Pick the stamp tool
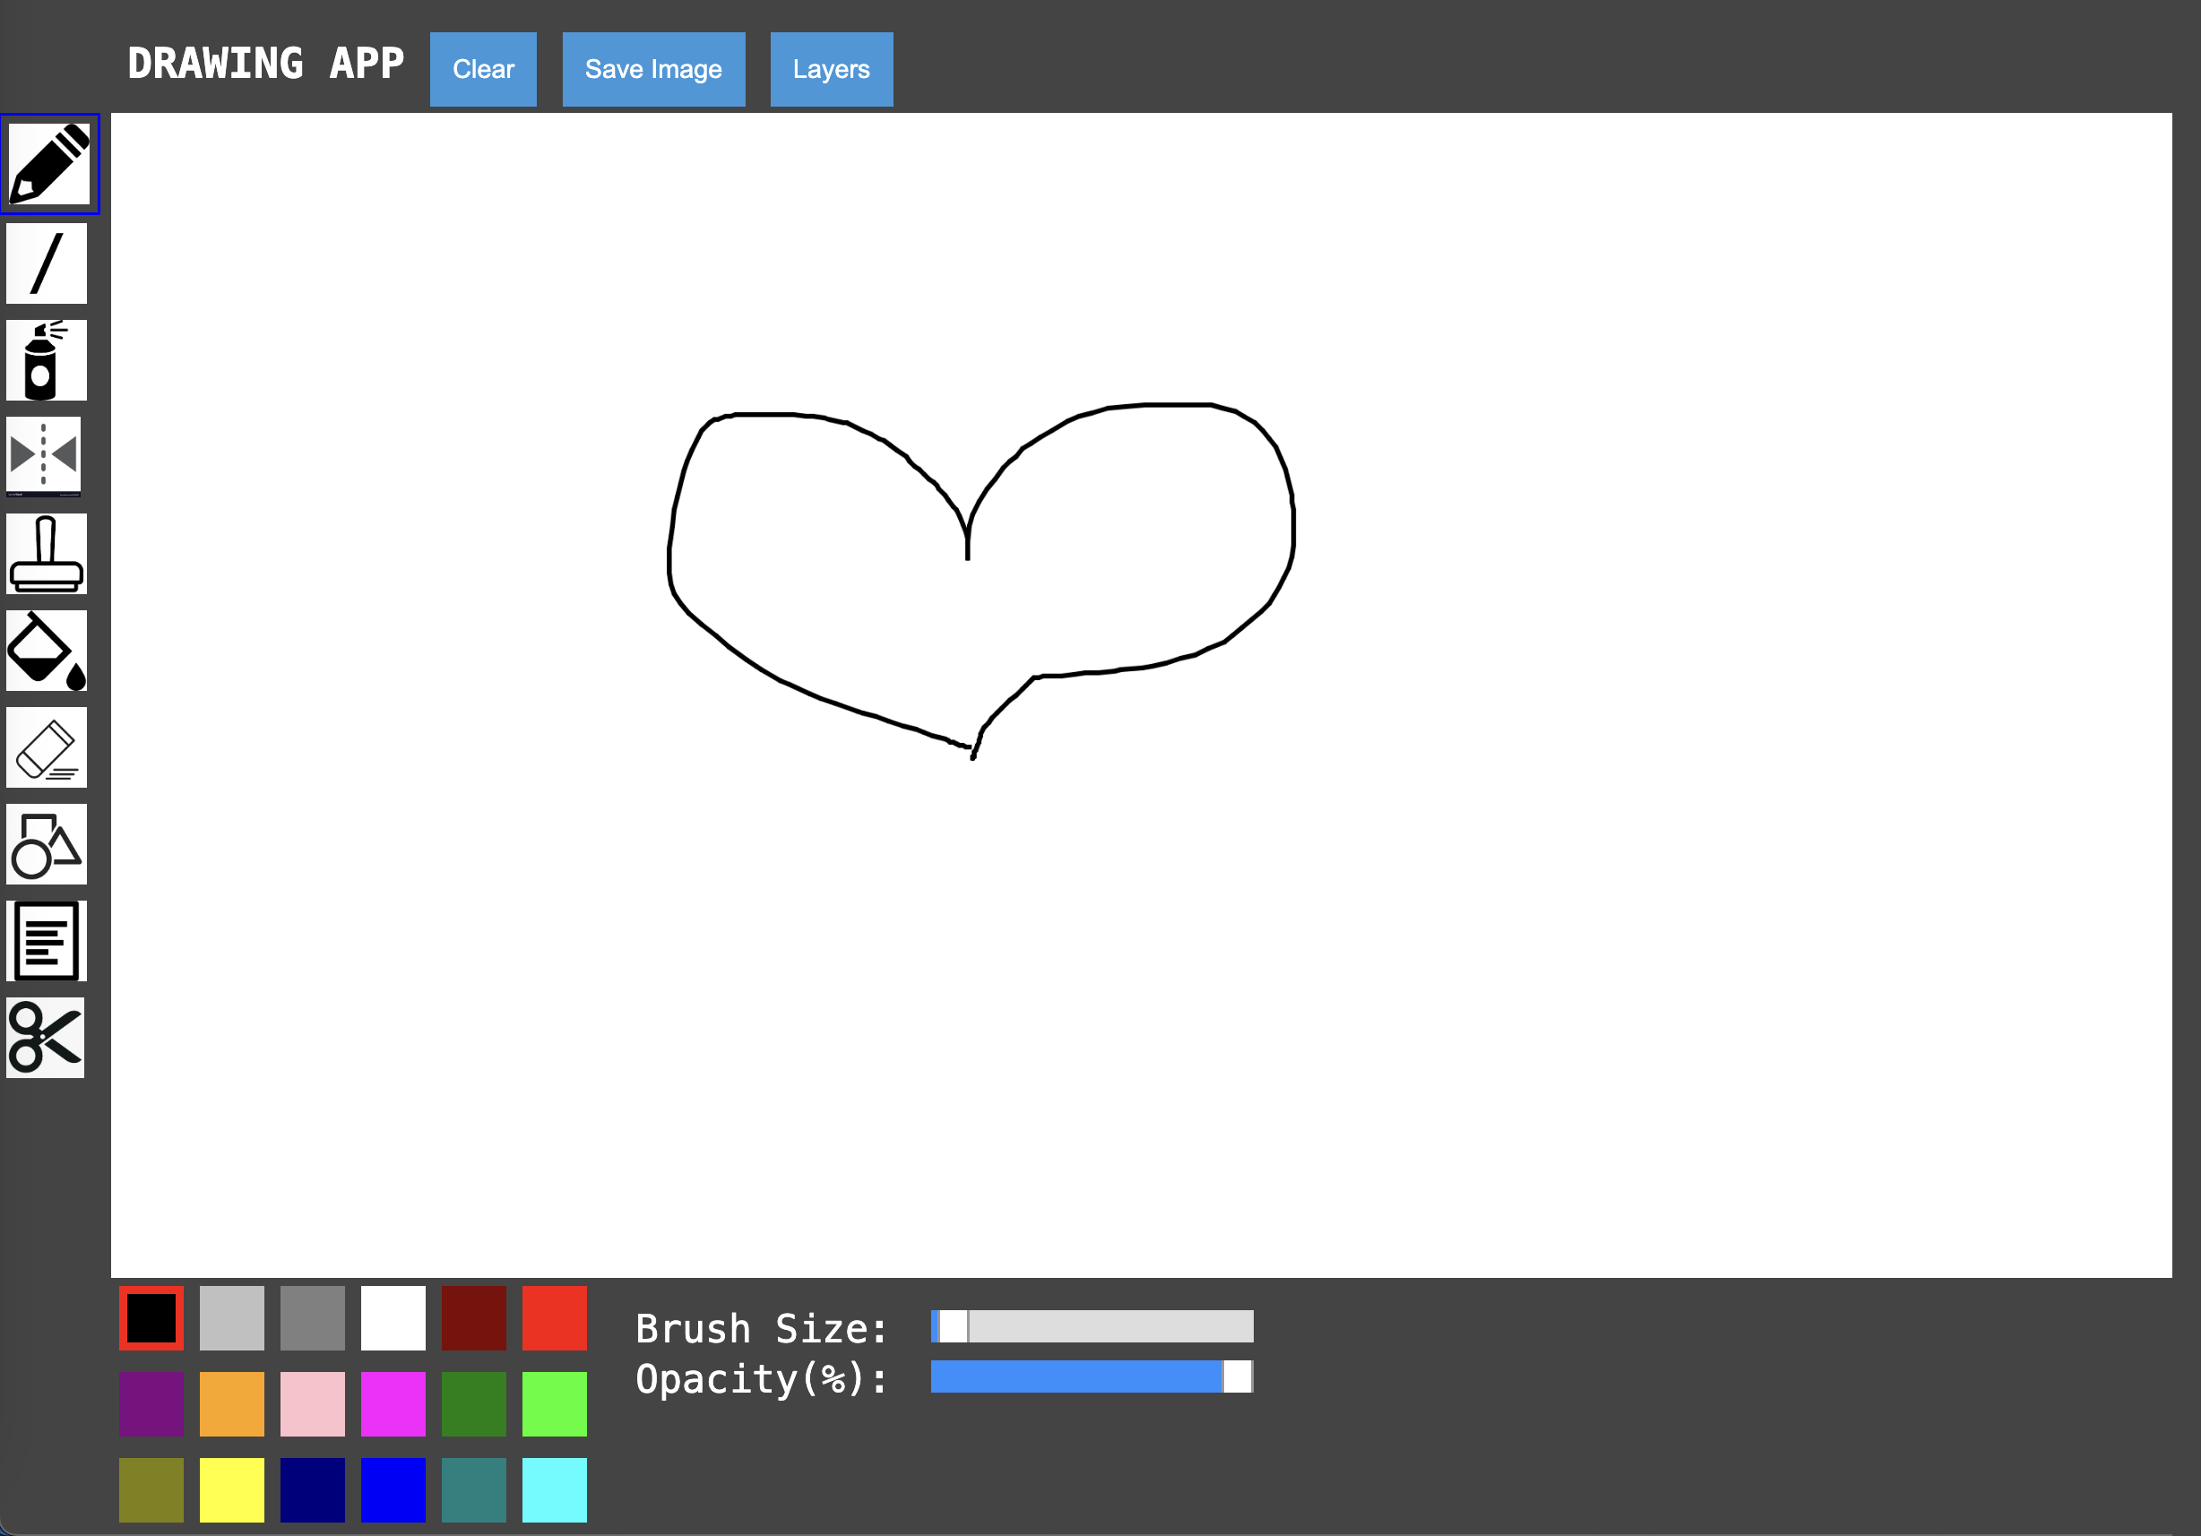 pyautogui.click(x=46, y=553)
